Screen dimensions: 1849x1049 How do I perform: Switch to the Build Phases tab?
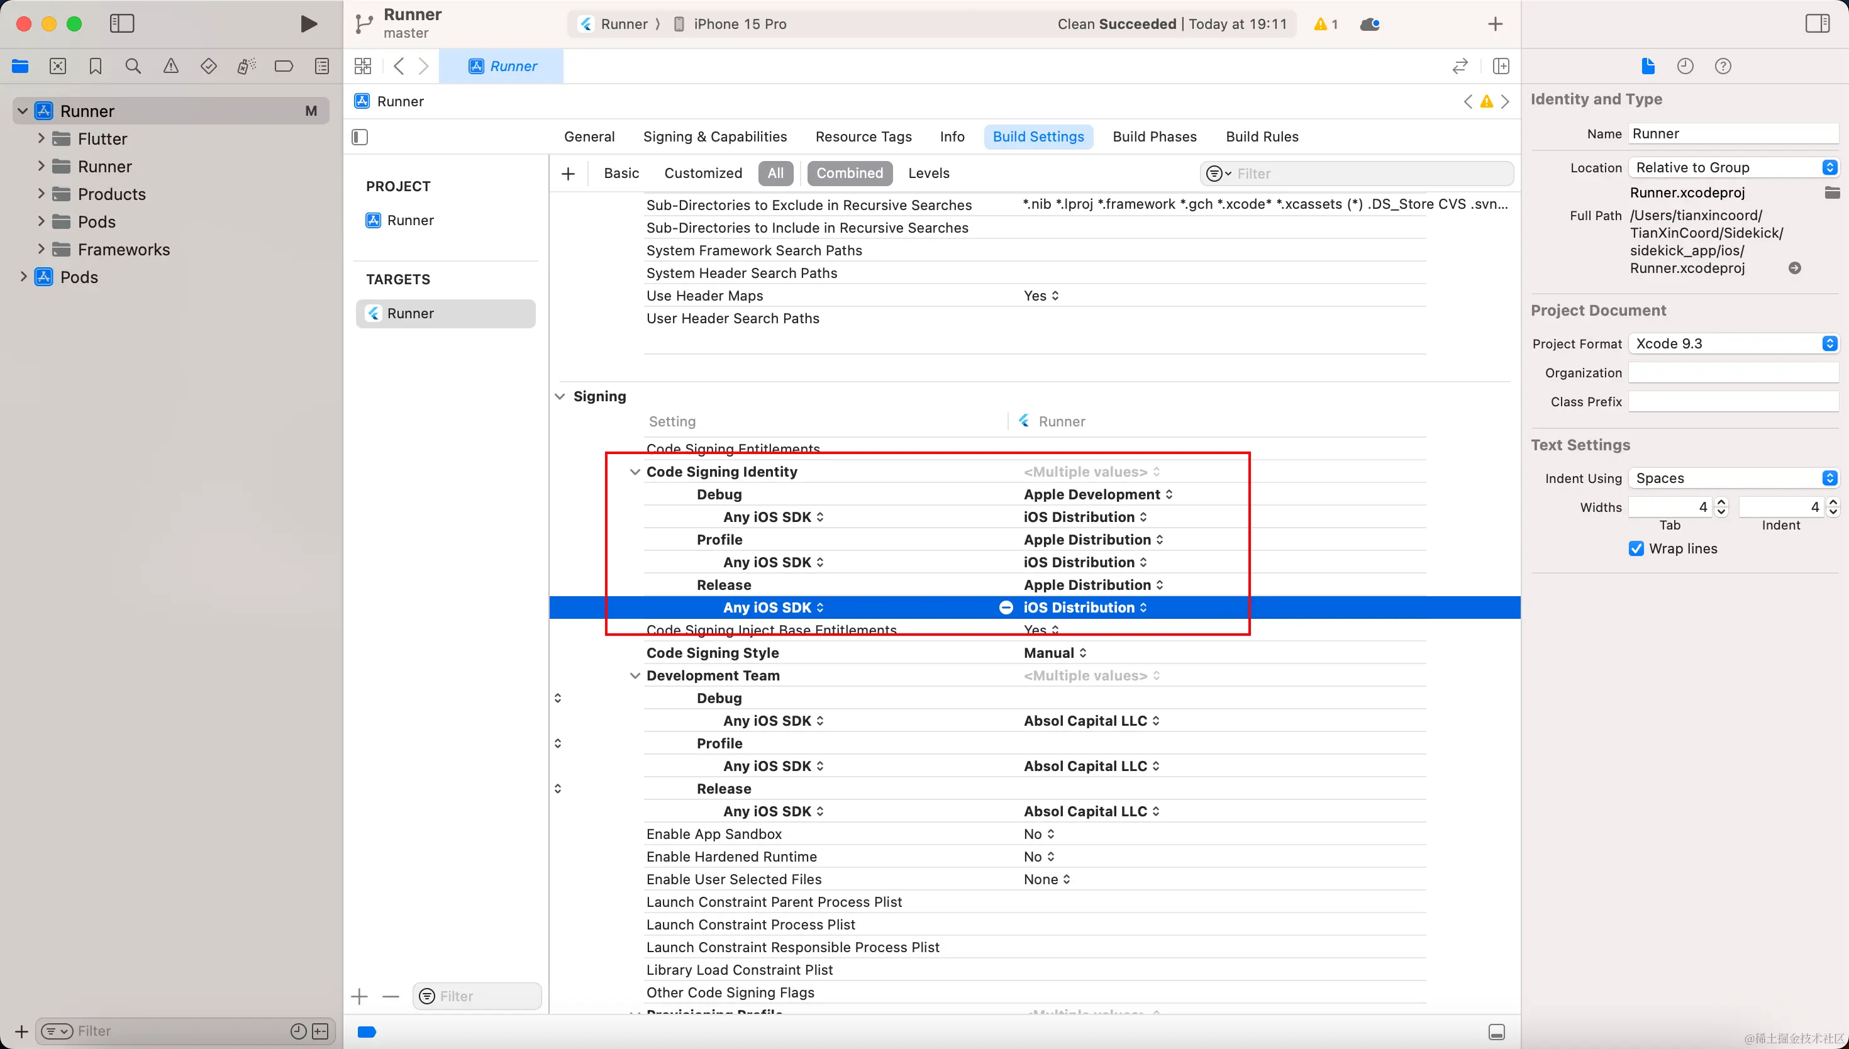(1154, 137)
